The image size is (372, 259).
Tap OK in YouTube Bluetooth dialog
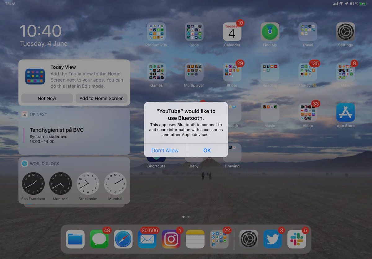[207, 151]
